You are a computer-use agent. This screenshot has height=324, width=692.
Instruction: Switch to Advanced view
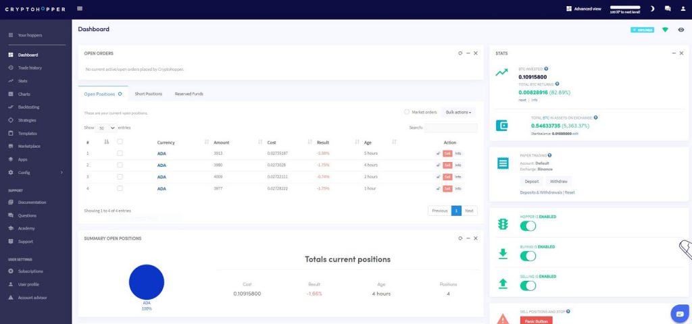584,8
